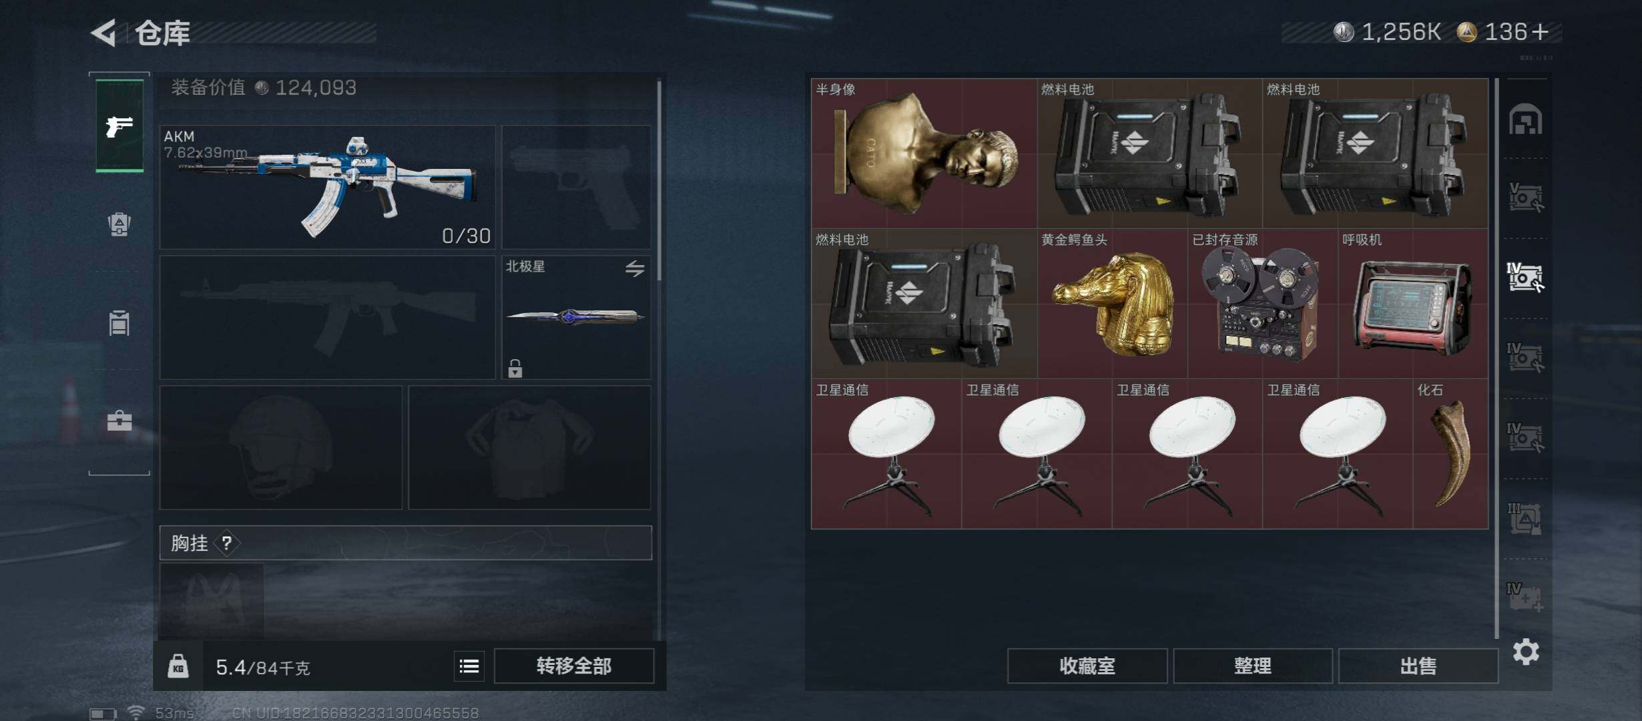Click the swap arrows on 北极星 knife slot
Image resolution: width=1642 pixels, height=721 pixels.
(x=635, y=268)
